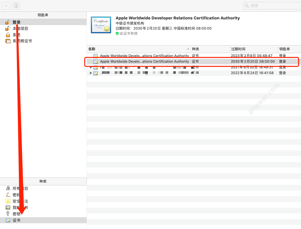The width and height of the screenshot is (301, 229).
Task: Click the key icon for 密钥 category
Action: pyautogui.click(x=8, y=213)
